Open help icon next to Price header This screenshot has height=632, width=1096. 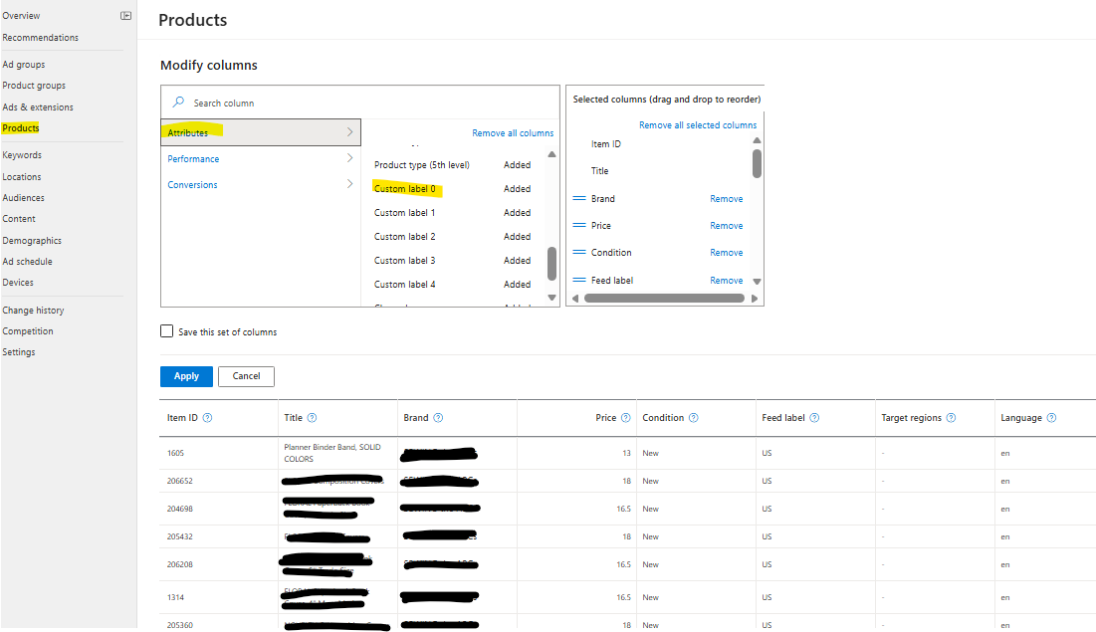point(625,418)
